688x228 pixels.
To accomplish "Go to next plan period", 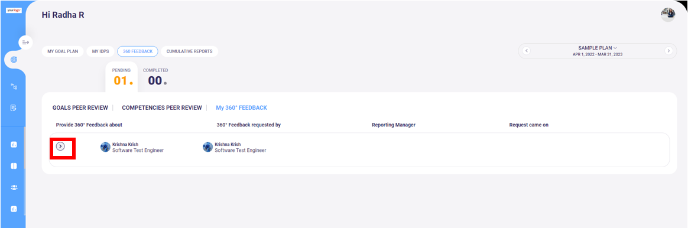I will click(668, 50).
